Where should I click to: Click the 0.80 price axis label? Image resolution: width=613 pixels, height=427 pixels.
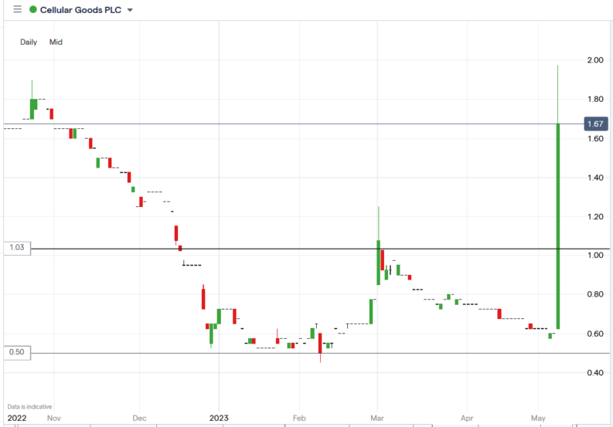point(595,294)
